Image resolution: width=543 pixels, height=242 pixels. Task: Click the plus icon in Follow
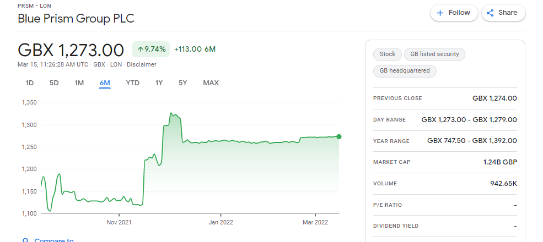tap(440, 13)
